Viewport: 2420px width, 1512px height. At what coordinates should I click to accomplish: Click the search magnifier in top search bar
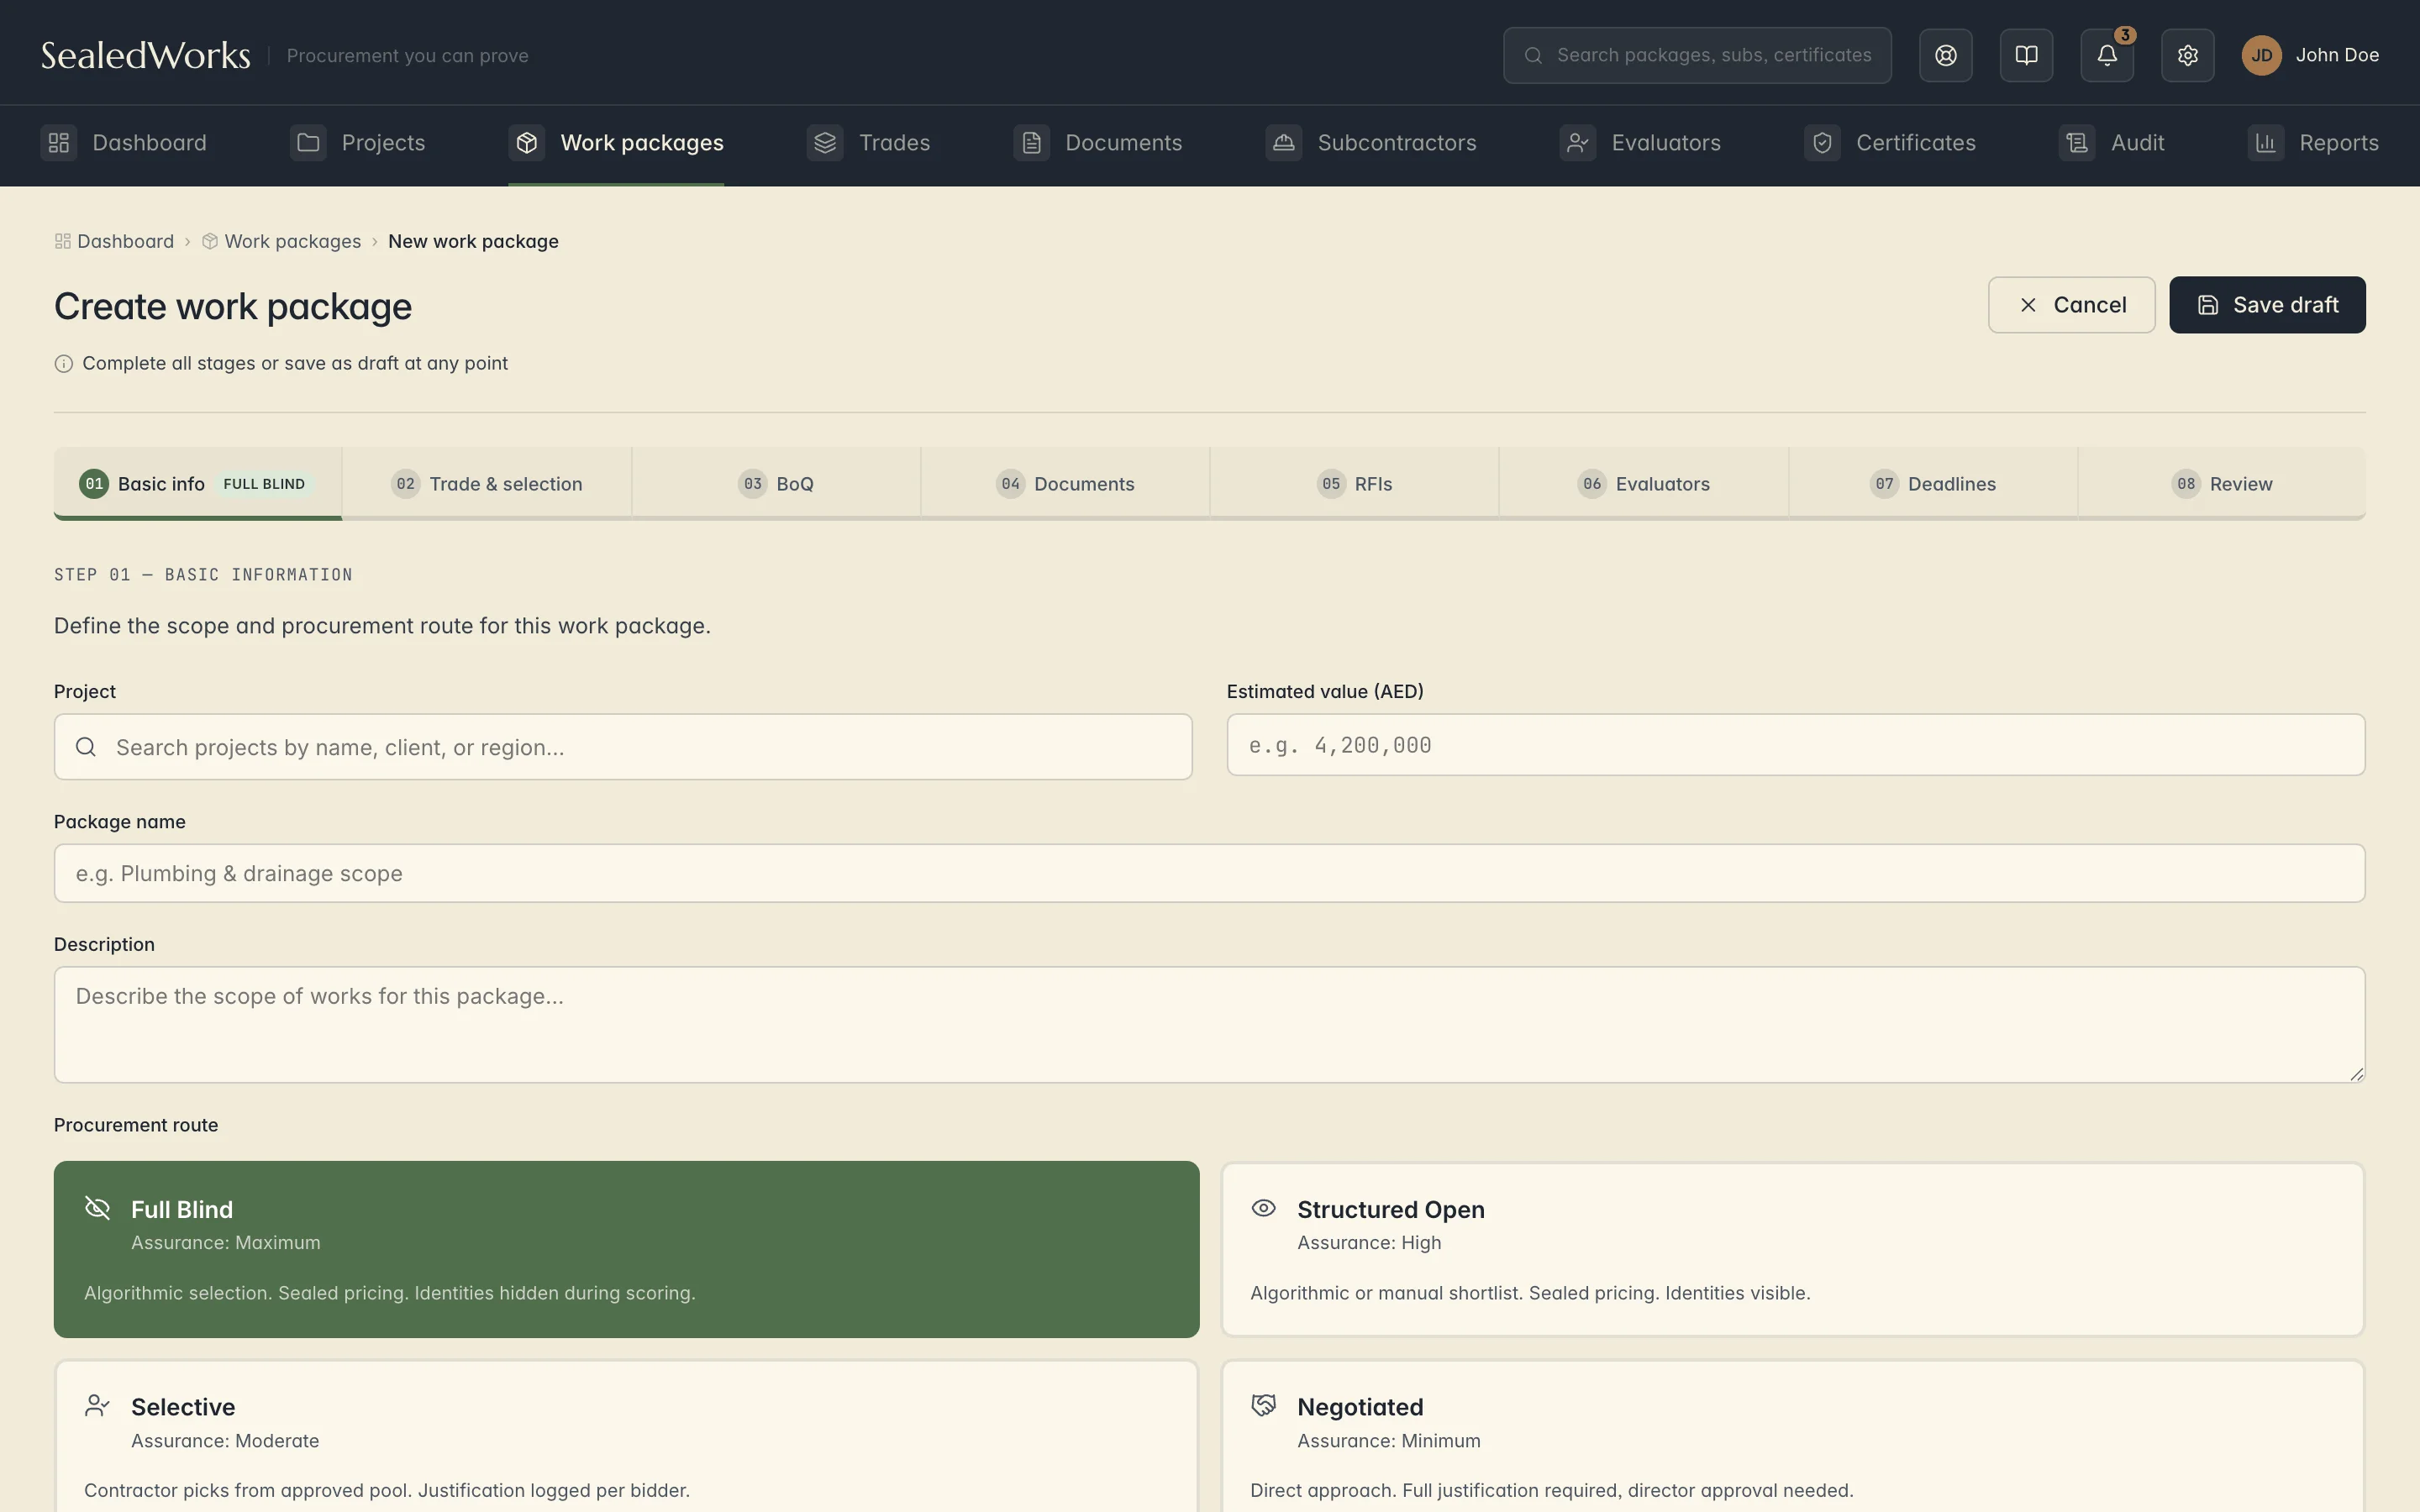click(x=1533, y=55)
